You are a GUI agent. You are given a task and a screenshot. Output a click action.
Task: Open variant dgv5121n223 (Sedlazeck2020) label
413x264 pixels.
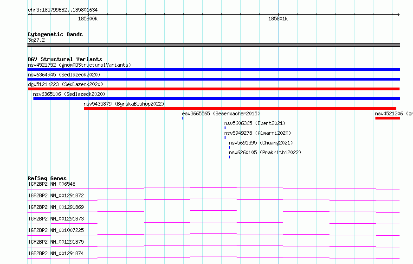pos(65,84)
